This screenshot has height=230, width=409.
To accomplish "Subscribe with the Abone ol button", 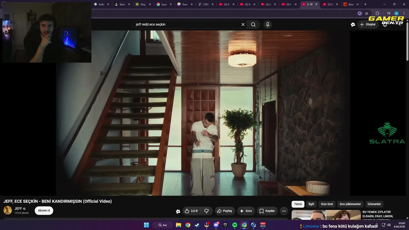I will click(44, 211).
